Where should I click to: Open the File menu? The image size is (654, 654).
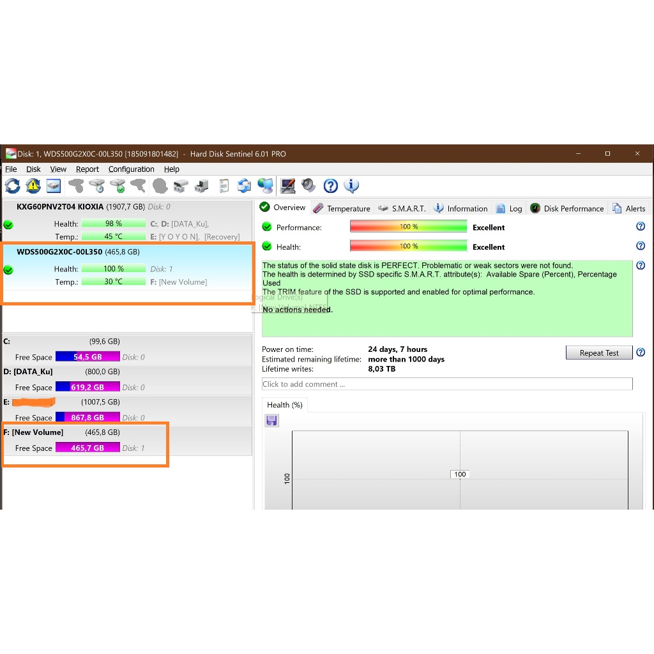(11, 169)
